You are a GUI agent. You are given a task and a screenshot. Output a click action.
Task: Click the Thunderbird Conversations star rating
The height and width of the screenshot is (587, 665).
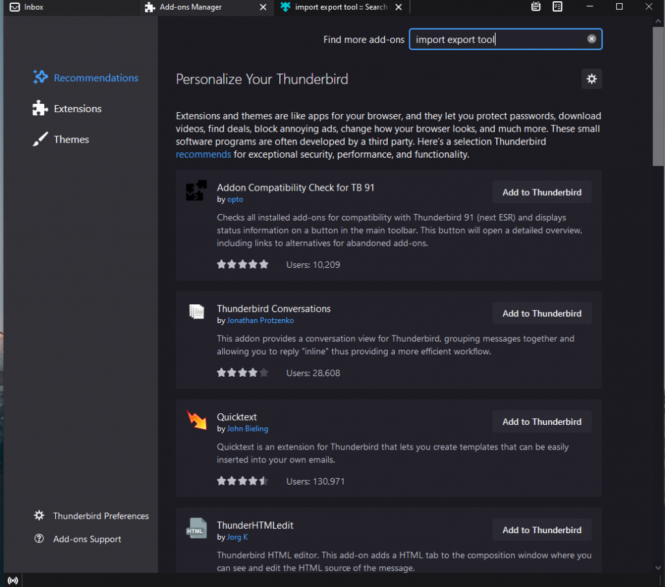(x=243, y=373)
